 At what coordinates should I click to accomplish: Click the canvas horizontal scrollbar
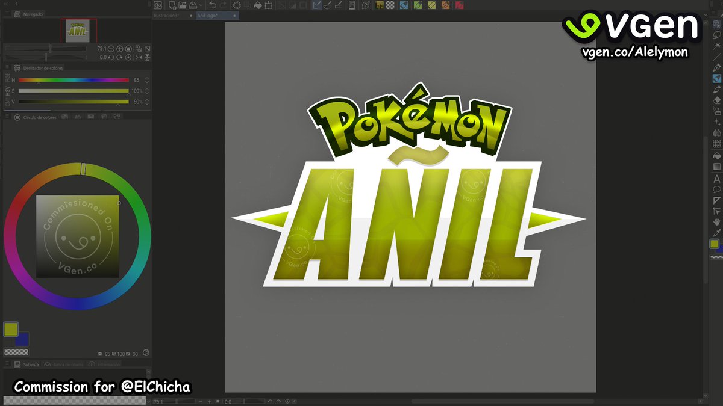[x=503, y=401]
